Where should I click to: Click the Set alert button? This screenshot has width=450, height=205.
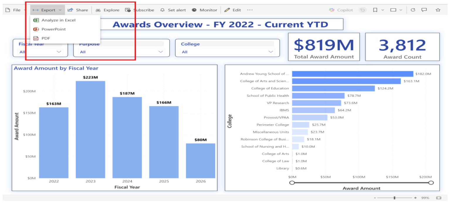173,10
